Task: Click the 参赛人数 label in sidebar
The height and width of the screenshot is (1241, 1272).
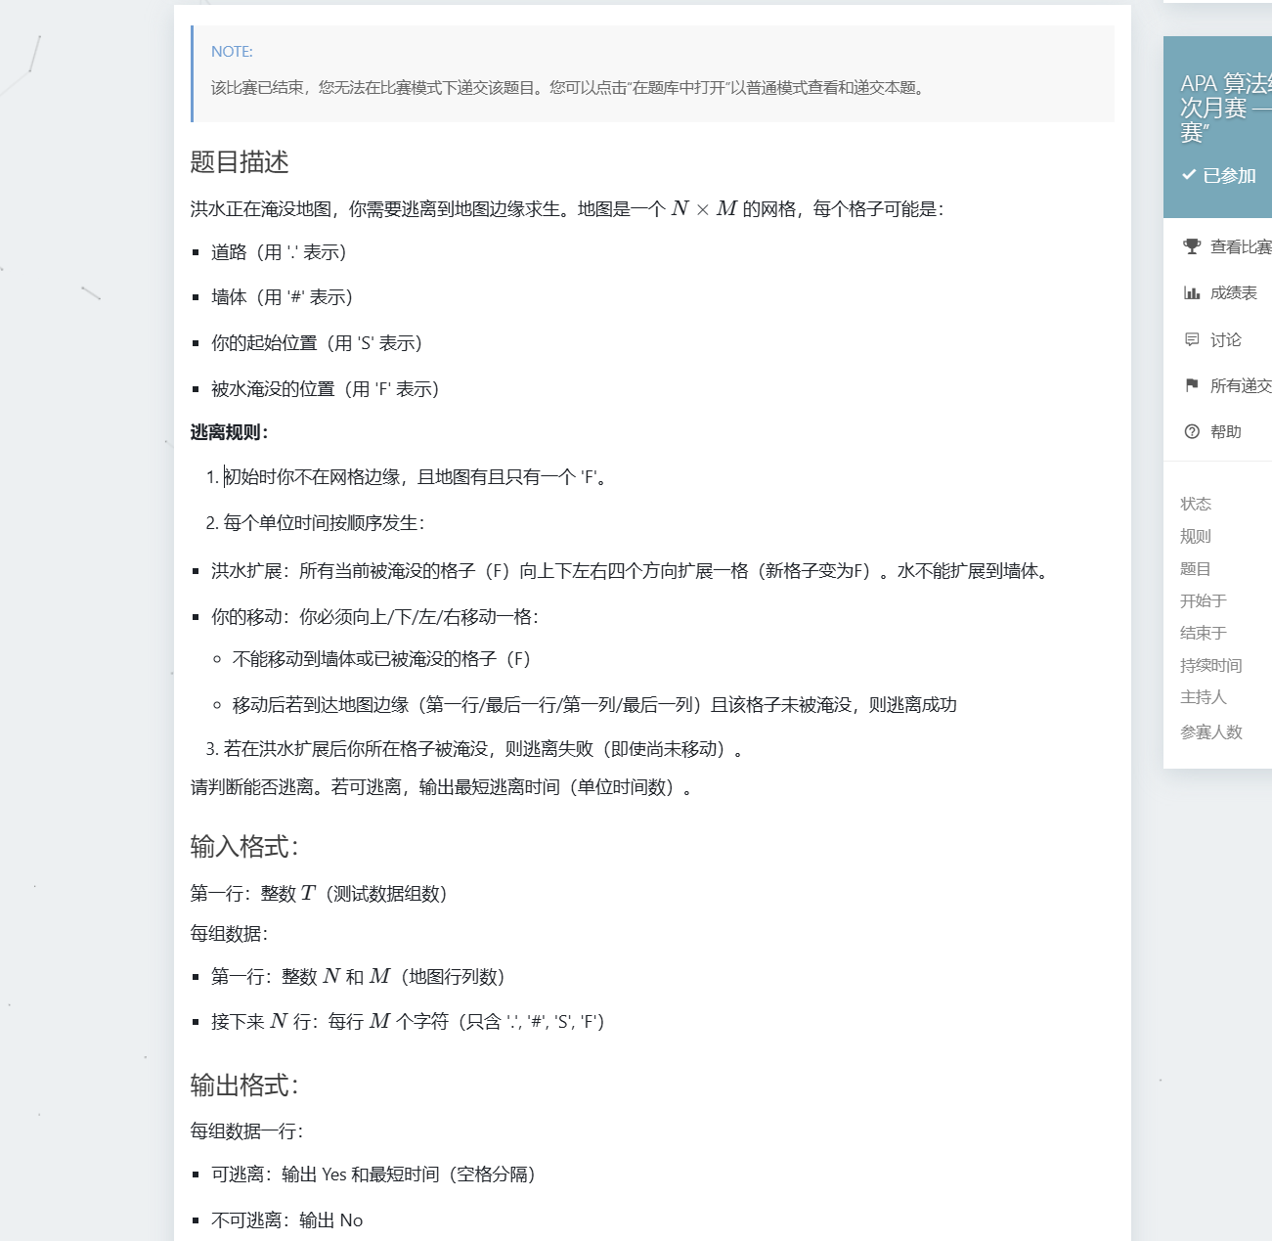Action: [1211, 731]
